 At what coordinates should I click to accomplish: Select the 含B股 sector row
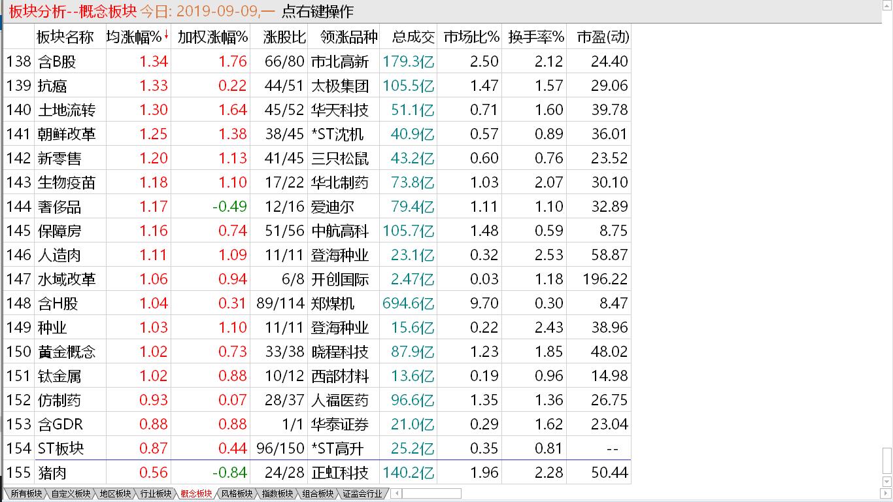[x=317, y=61]
